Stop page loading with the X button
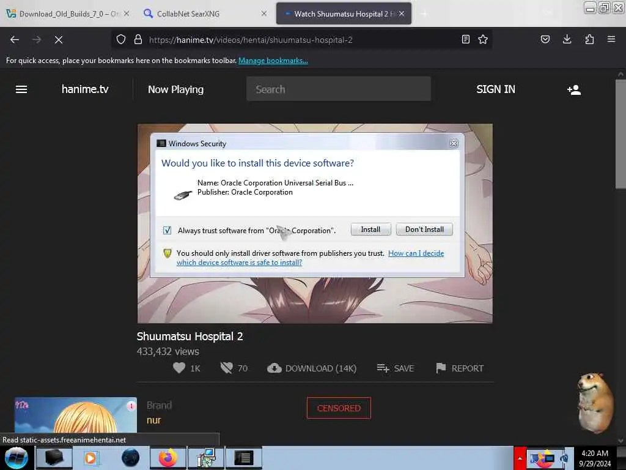 click(x=59, y=40)
